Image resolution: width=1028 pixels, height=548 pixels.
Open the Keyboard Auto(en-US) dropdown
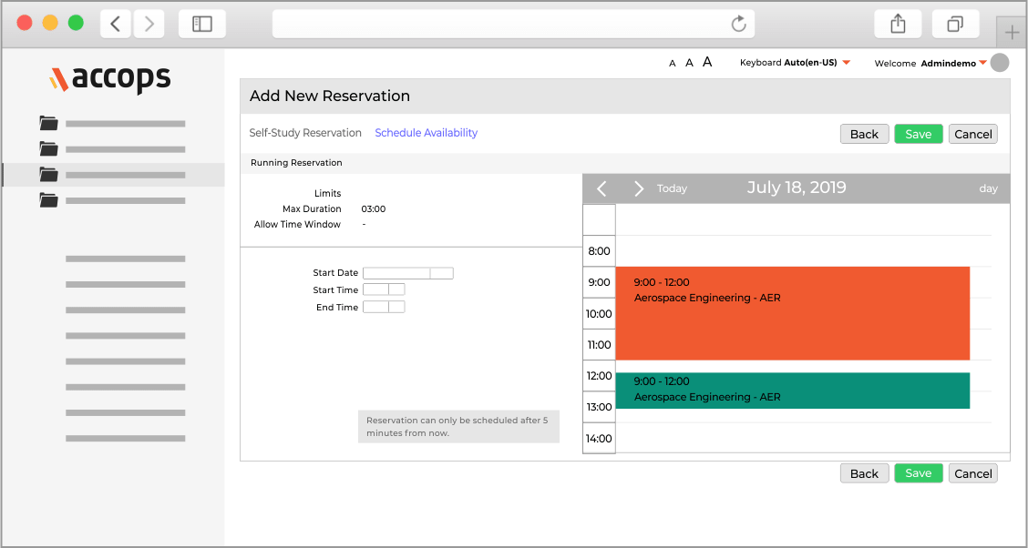[846, 63]
